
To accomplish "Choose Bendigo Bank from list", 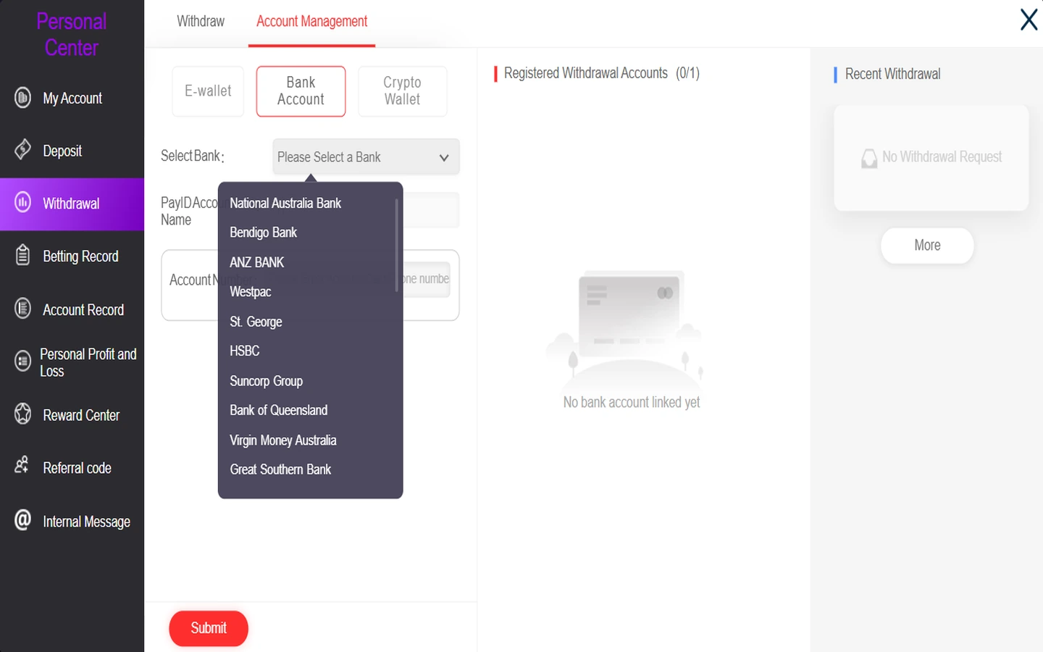I will (263, 233).
